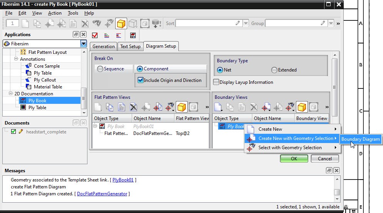Image resolution: width=383 pixels, height=213 pixels.
Task: Click the delete icon in Flat Pattern Views toolbar
Action: [x=133, y=107]
